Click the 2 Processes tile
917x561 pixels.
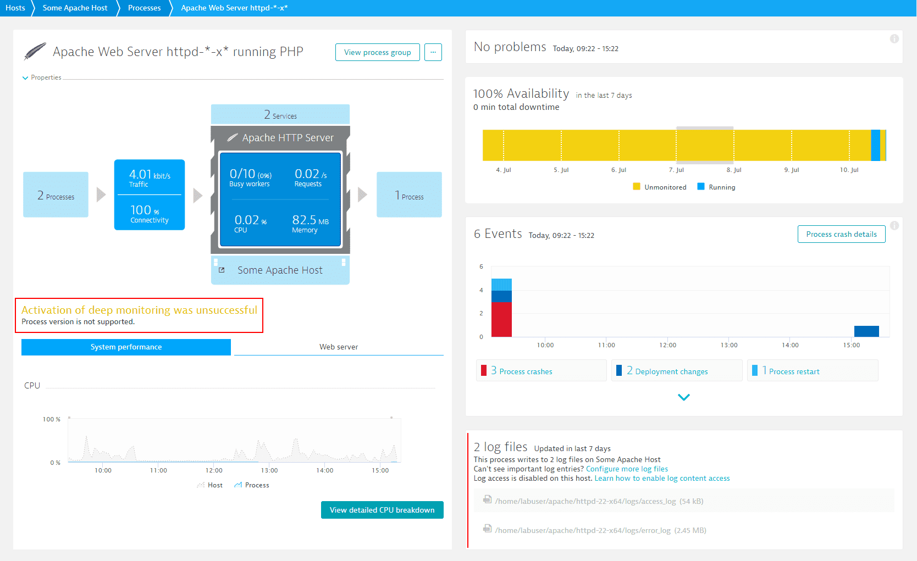pos(56,195)
